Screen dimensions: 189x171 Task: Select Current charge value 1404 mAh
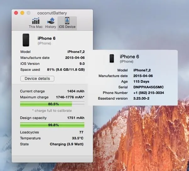(76, 91)
